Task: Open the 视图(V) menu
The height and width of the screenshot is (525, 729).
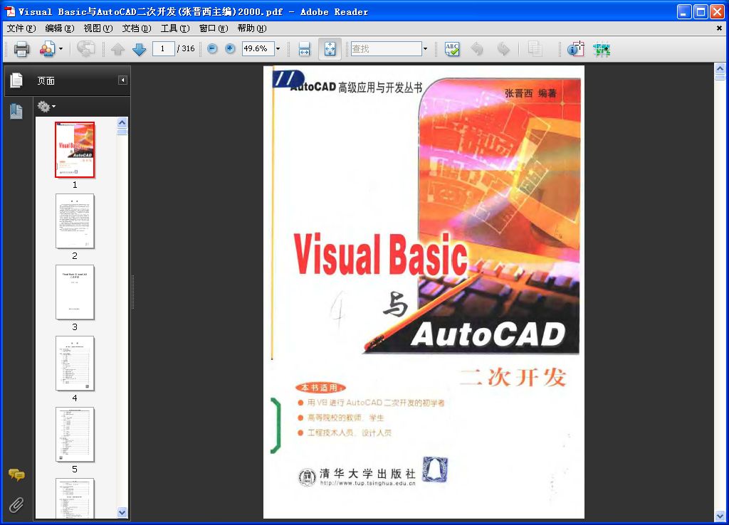Action: coord(98,28)
